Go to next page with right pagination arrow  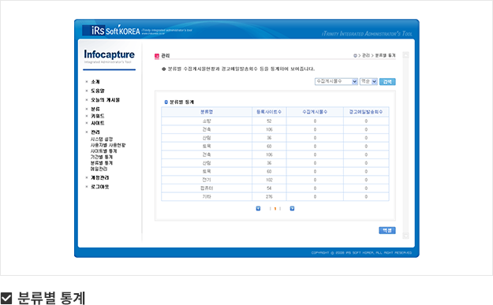[x=292, y=209]
